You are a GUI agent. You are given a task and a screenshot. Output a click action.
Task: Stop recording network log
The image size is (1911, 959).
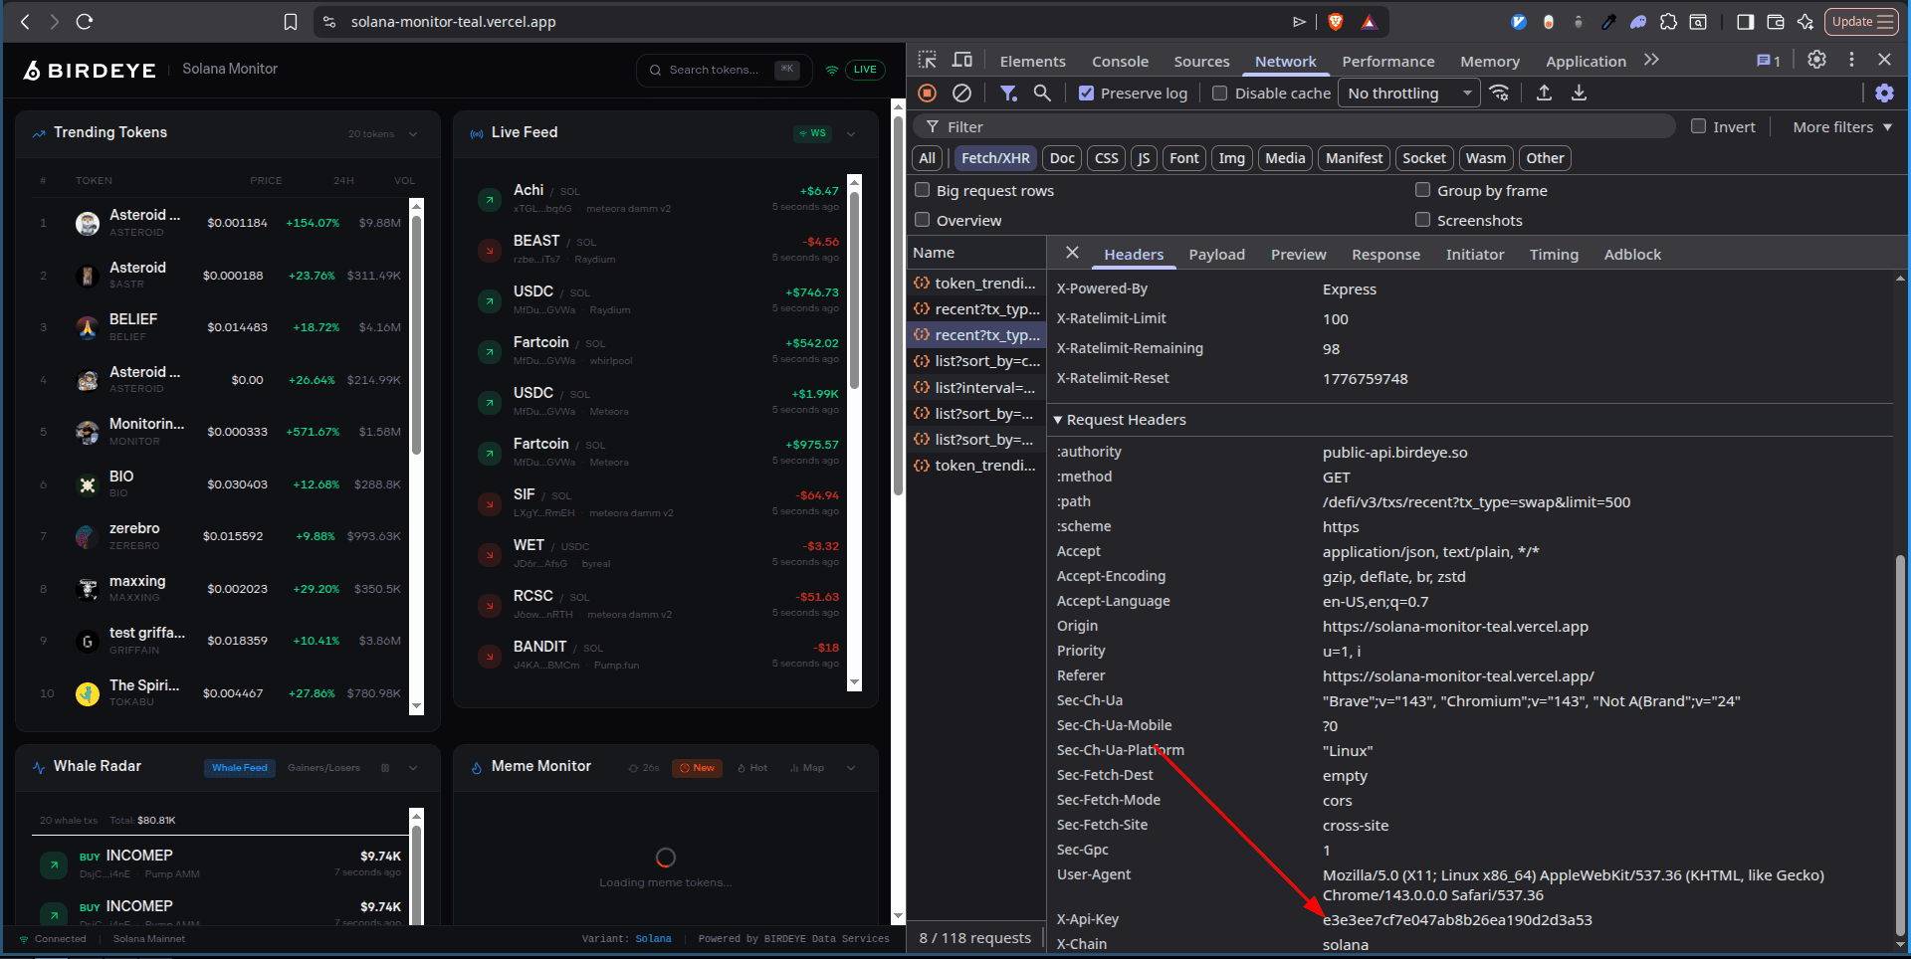(x=927, y=93)
